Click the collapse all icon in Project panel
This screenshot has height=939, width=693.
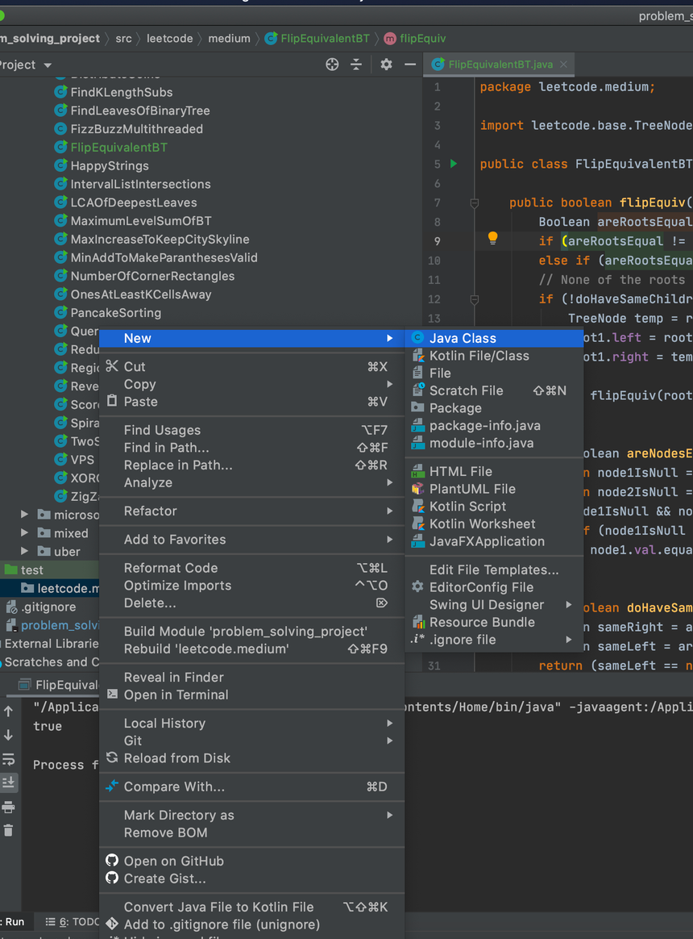coord(356,65)
